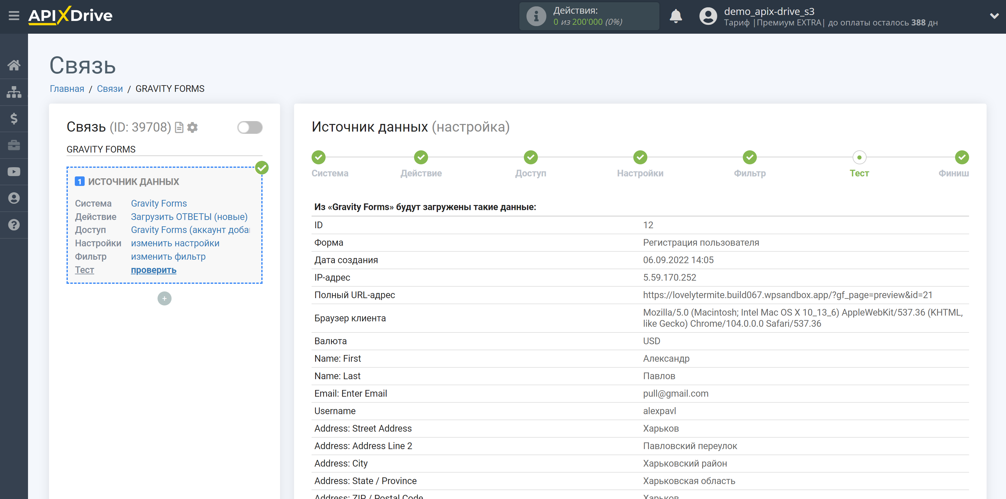Click the demo_apix-drive_s3 account name

tap(769, 11)
